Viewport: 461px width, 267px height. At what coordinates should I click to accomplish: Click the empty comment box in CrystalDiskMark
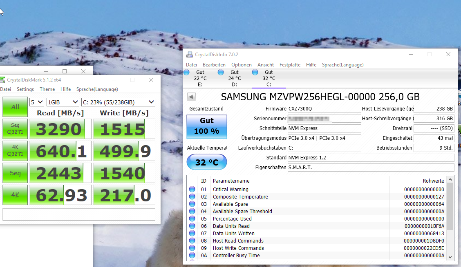79,214
